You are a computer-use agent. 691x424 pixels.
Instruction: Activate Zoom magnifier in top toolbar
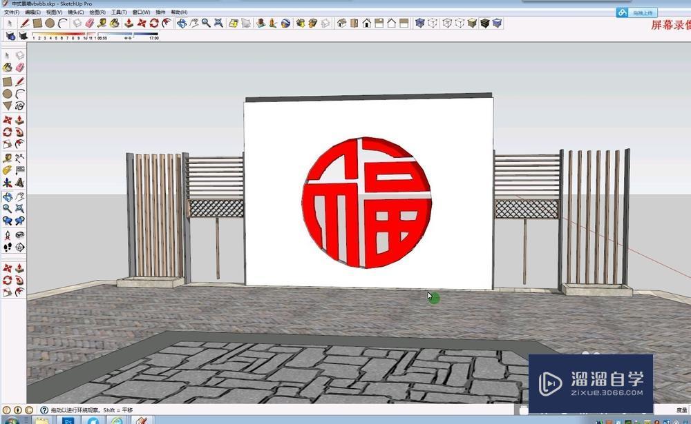(206, 23)
